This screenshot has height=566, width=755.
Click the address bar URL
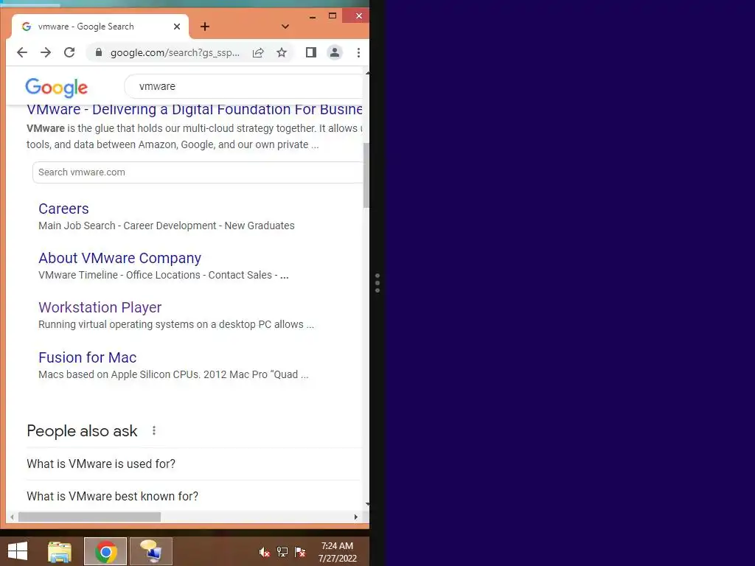pyautogui.click(x=175, y=52)
